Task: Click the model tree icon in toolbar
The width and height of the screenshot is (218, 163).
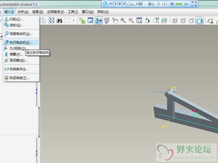Action: click(x=82, y=21)
